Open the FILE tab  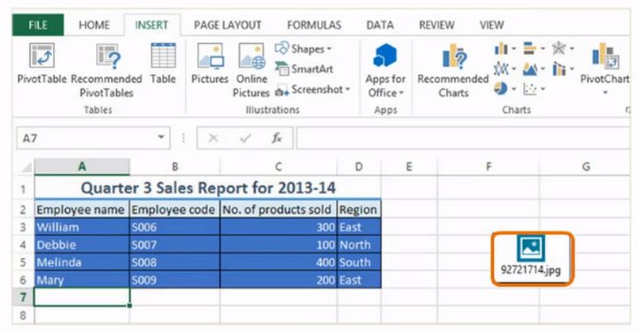point(38,26)
